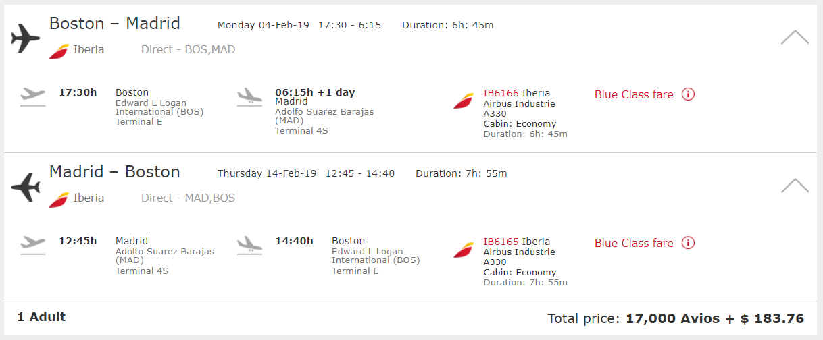Screen dimensions: 823x340
Task: Collapse the Boston – Madrid flight details
Action: 794,38
